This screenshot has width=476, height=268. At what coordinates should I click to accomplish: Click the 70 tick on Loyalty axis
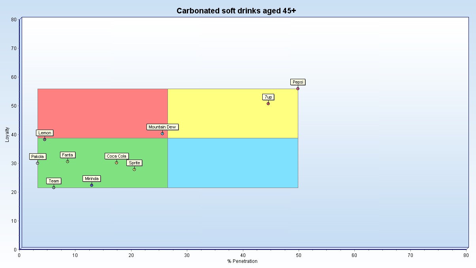(x=14, y=48)
